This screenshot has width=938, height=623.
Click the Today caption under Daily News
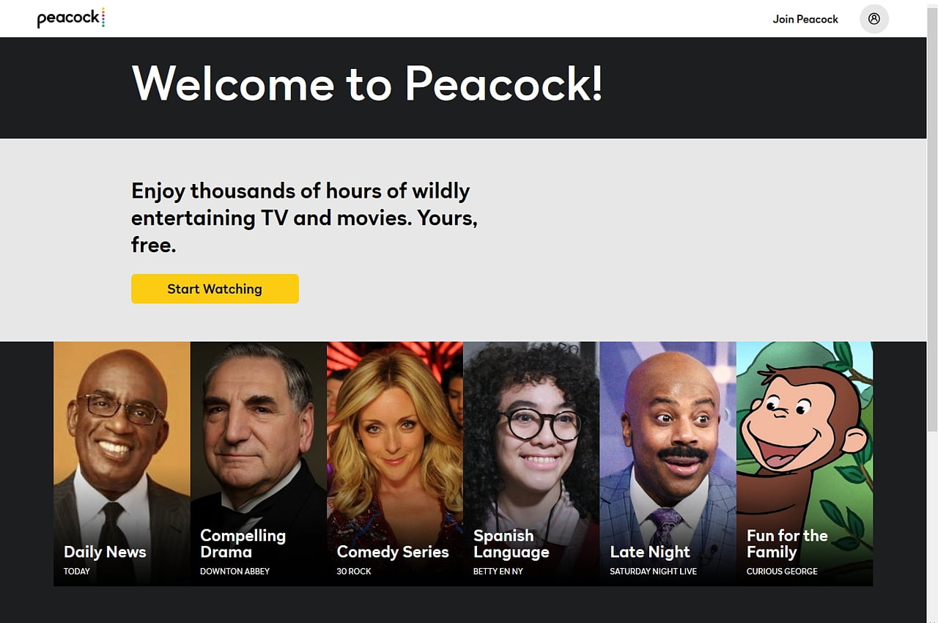(x=77, y=571)
